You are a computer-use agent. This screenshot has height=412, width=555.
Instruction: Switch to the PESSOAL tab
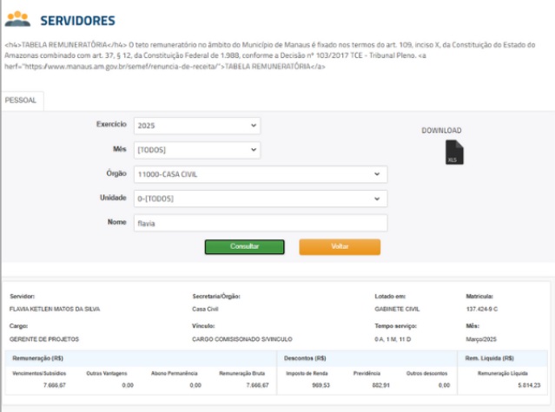pos(21,100)
